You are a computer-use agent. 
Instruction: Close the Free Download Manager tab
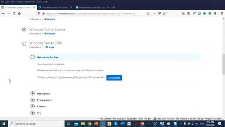pos(108,7)
